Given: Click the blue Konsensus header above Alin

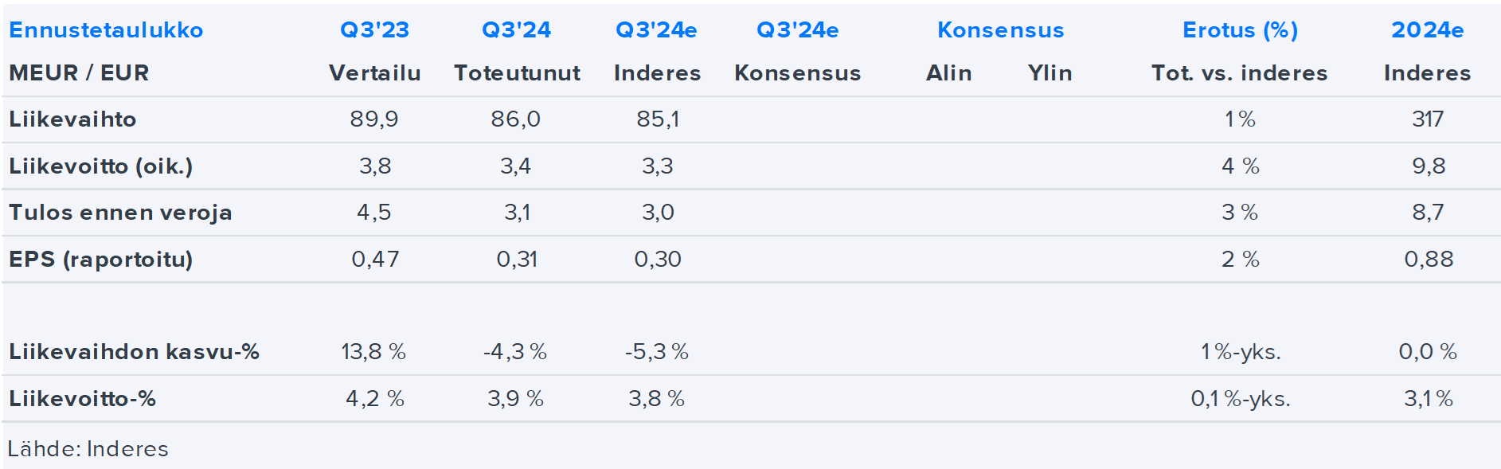Looking at the screenshot, I should click(x=1000, y=30).
